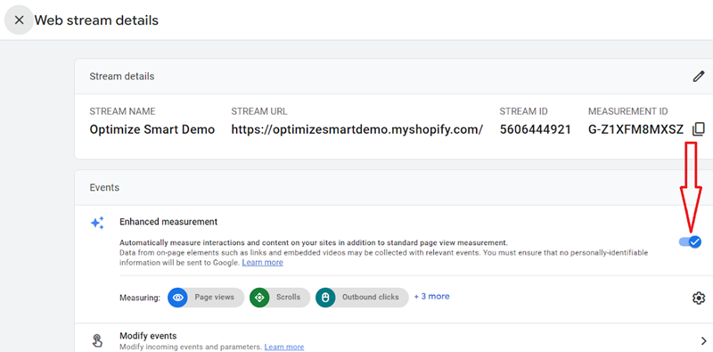713x352 pixels.
Task: Click the Modify events title
Action: pyautogui.click(x=148, y=336)
